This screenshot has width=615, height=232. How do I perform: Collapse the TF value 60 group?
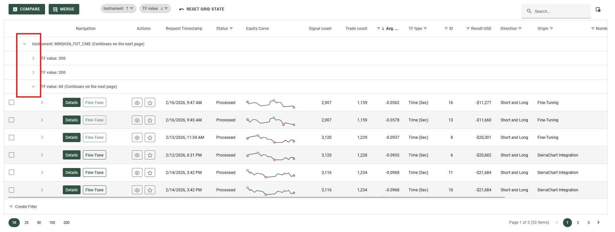(x=33, y=87)
